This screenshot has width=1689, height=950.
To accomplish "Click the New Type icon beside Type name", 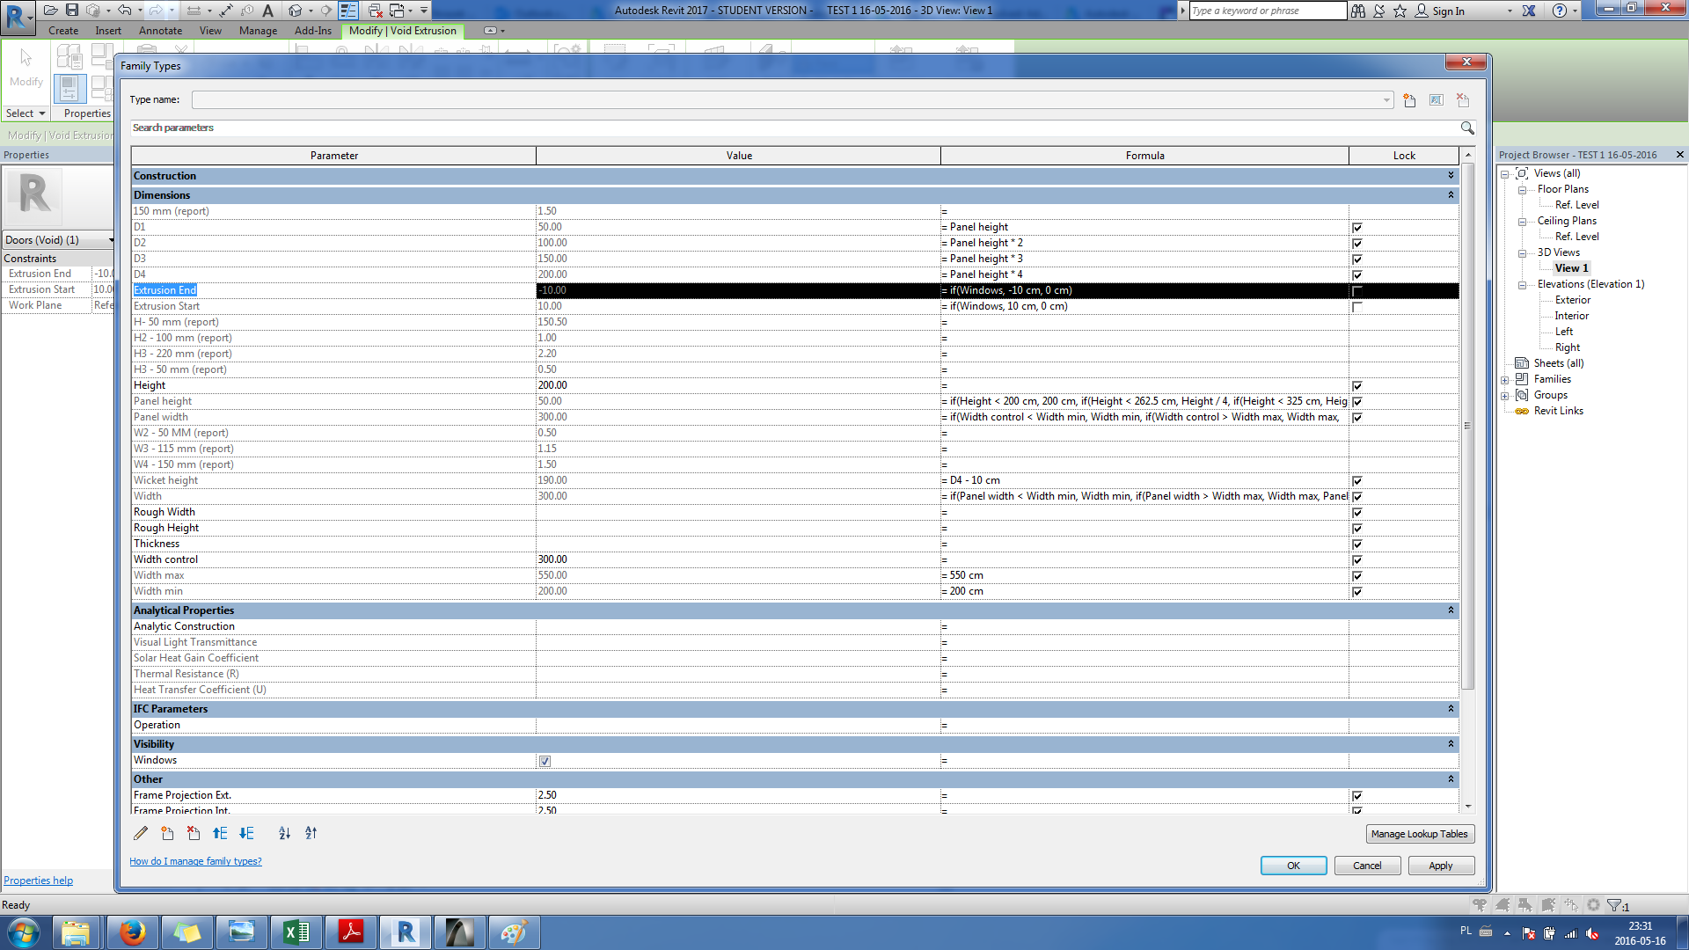I will point(1409,100).
